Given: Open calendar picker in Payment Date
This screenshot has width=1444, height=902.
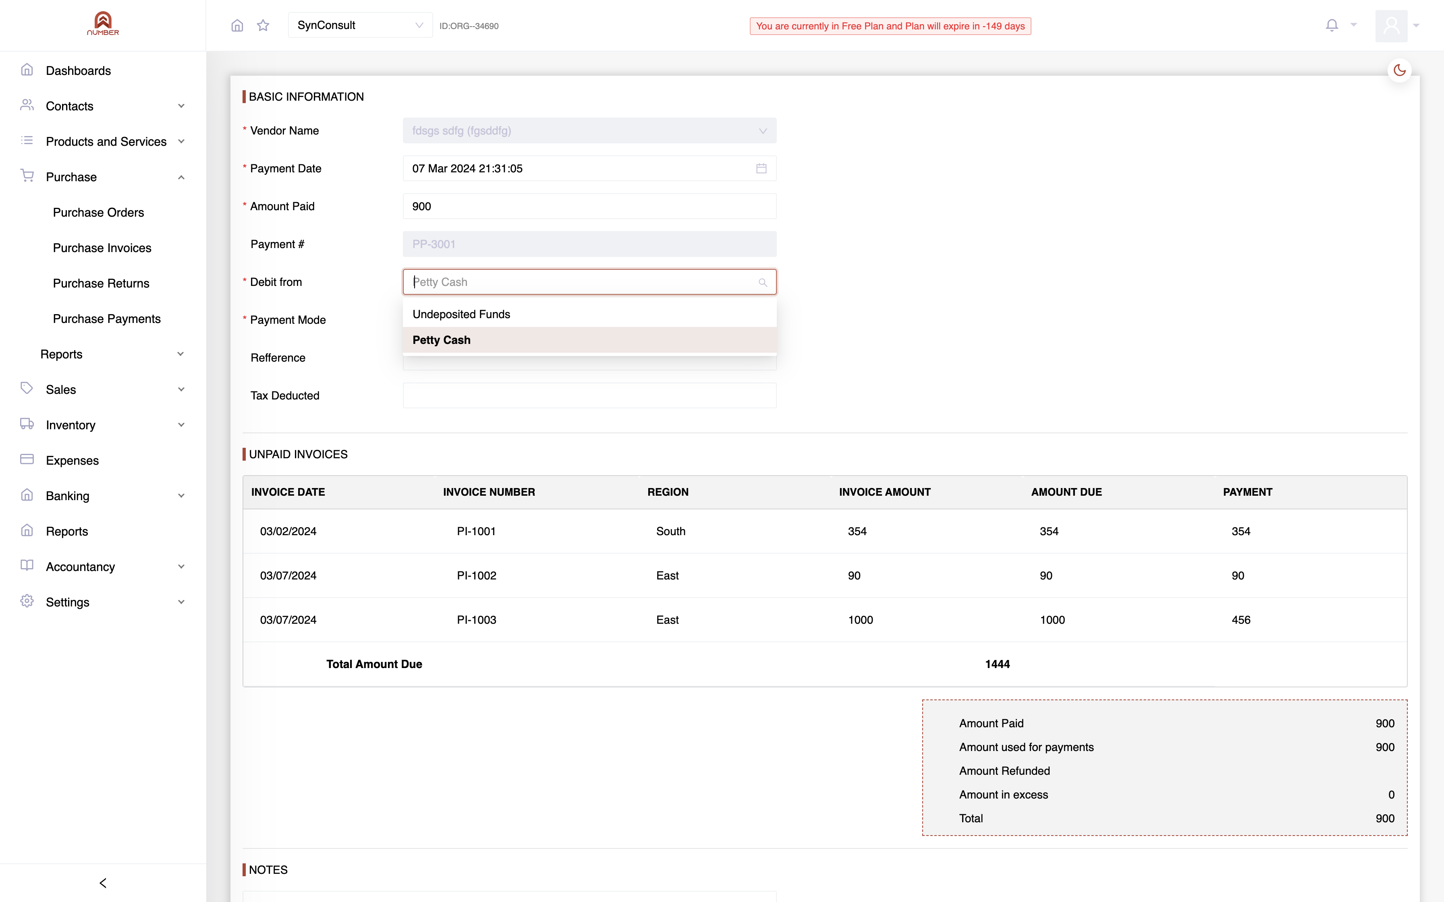Looking at the screenshot, I should (x=761, y=169).
